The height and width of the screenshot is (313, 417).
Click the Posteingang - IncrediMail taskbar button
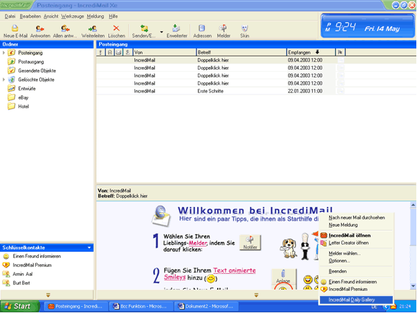point(76,306)
